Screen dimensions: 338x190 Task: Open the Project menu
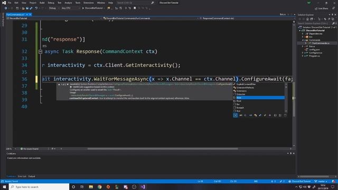pyautogui.click(x=33, y=3)
